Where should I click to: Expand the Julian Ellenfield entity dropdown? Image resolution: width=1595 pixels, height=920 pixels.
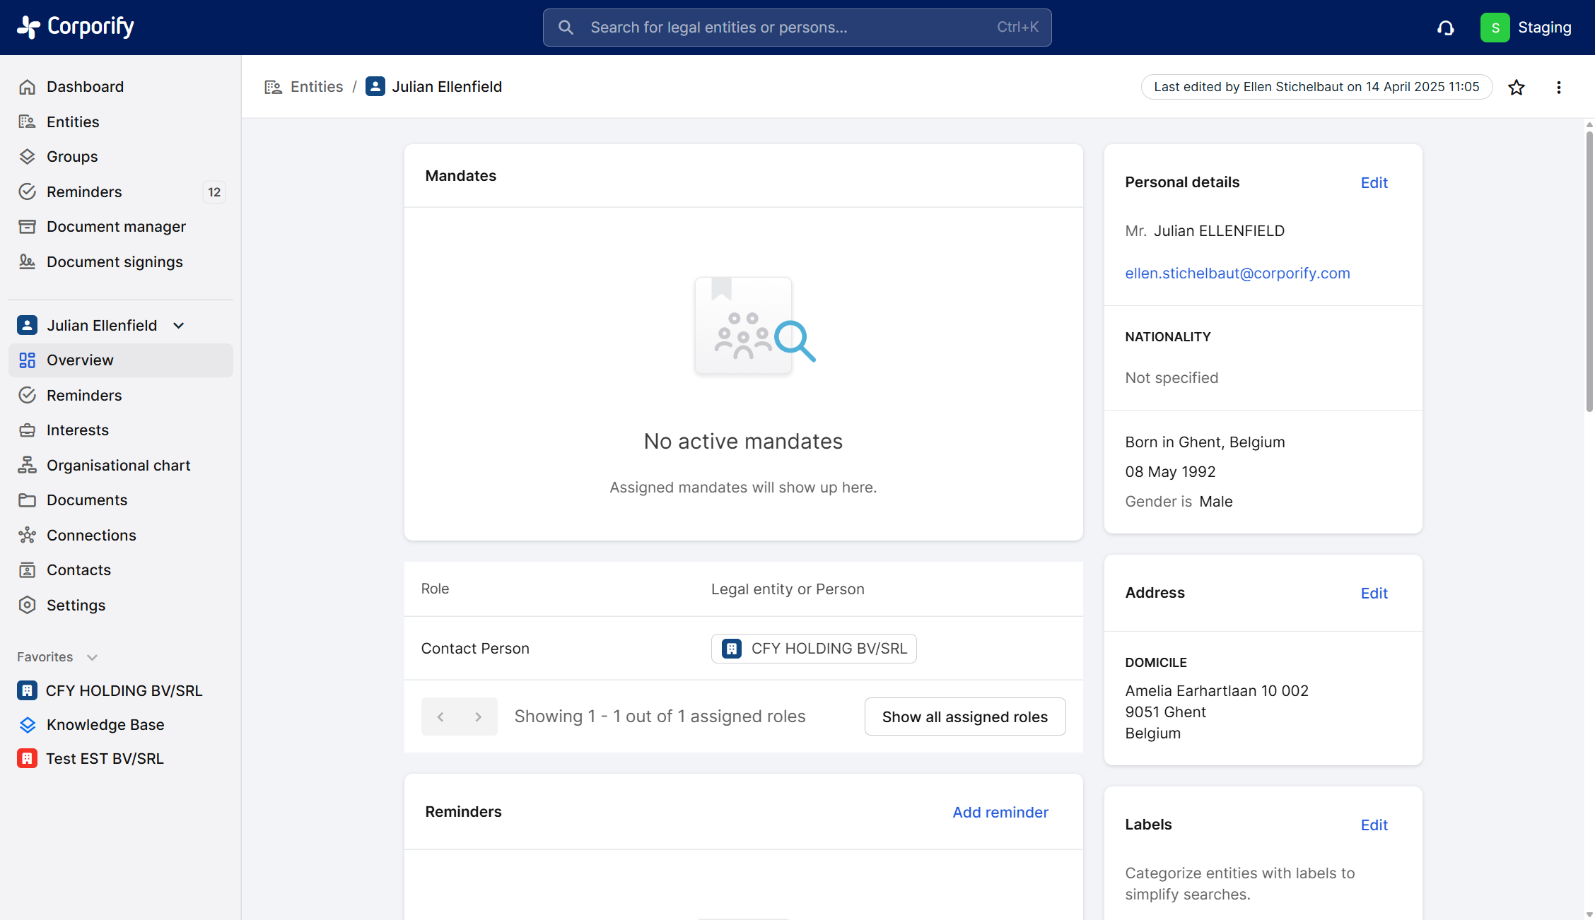[x=179, y=325]
